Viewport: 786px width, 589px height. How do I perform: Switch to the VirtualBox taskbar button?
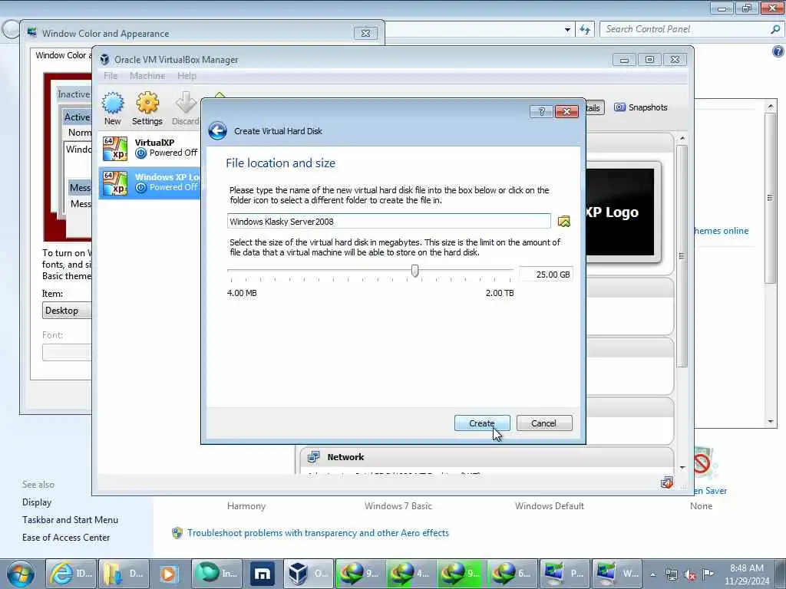coord(309,574)
